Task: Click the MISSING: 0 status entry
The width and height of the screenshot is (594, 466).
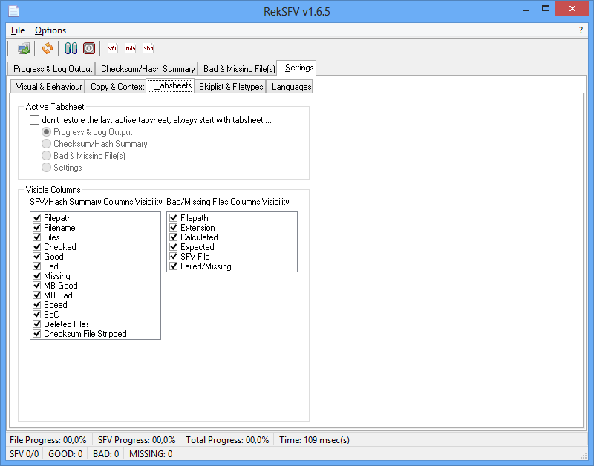Action: point(151,453)
